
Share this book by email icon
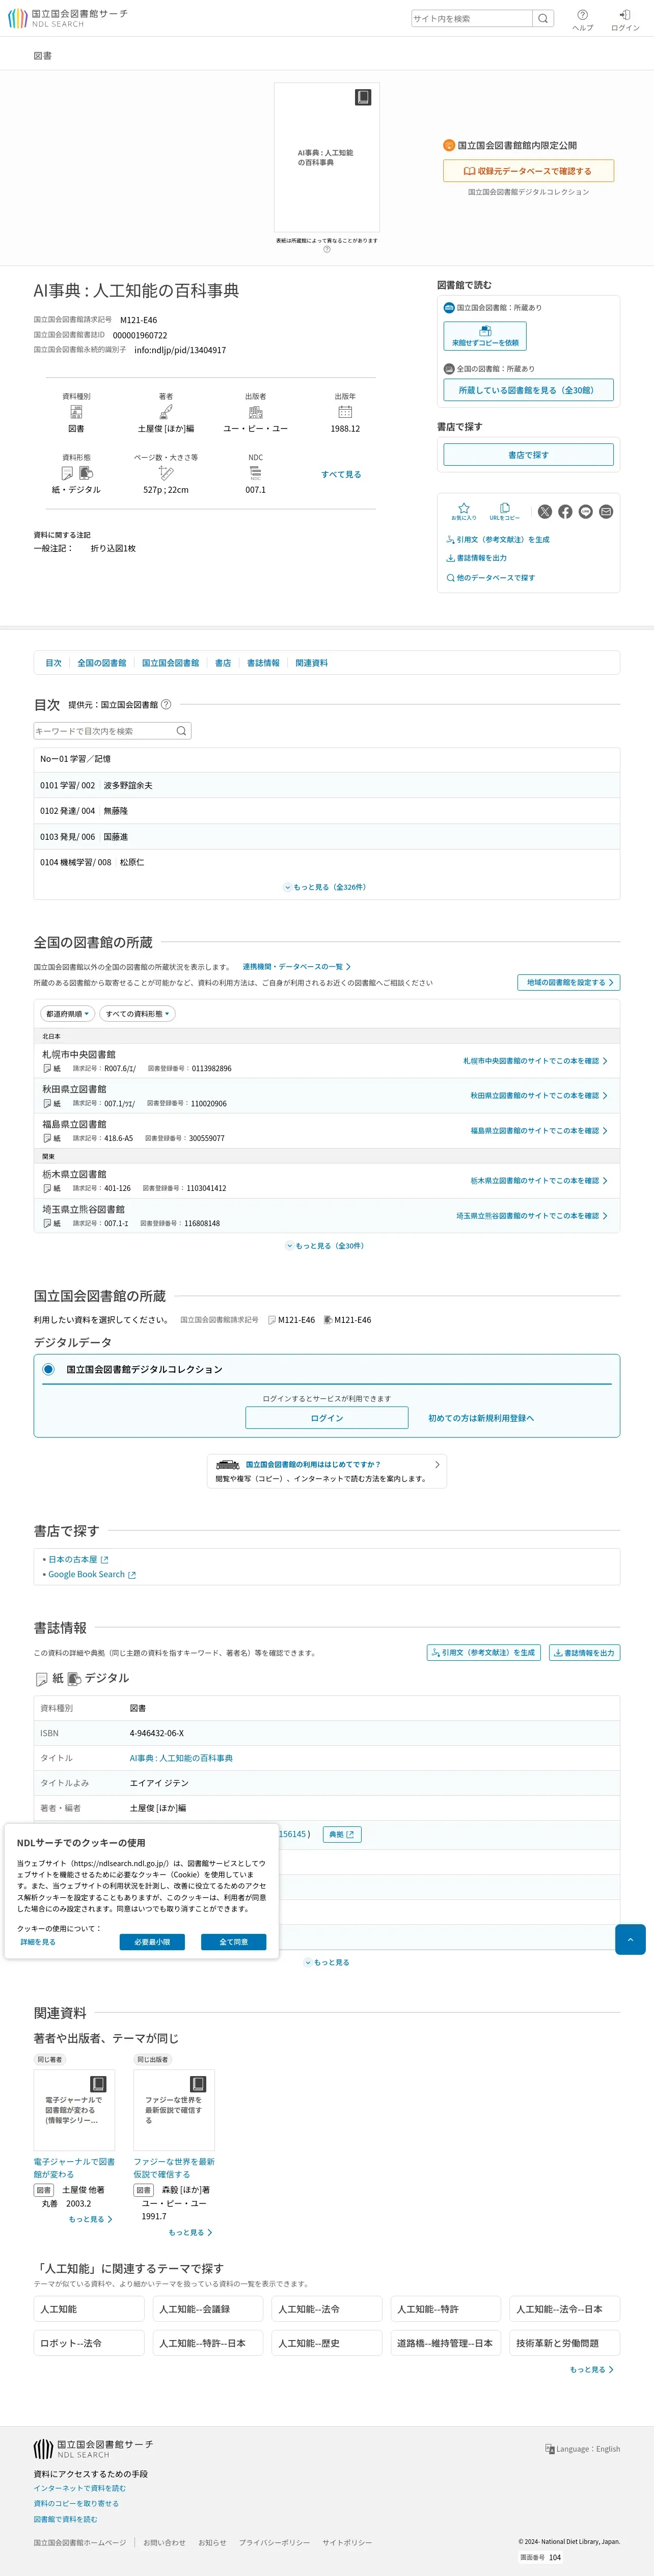(606, 511)
